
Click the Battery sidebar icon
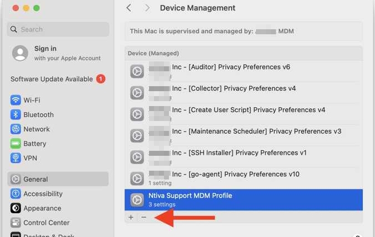(16, 144)
